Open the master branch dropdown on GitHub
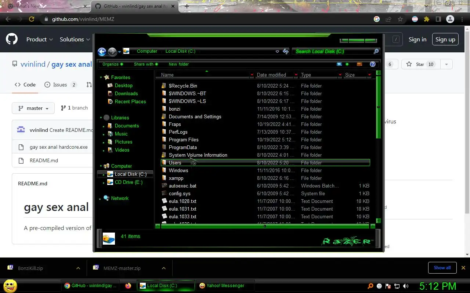Screen dimensions: 470x293 click(33, 108)
